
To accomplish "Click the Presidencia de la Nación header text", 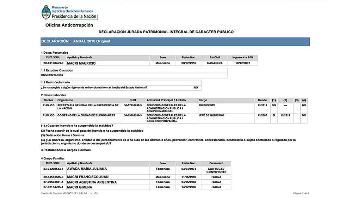I will (74, 17).
